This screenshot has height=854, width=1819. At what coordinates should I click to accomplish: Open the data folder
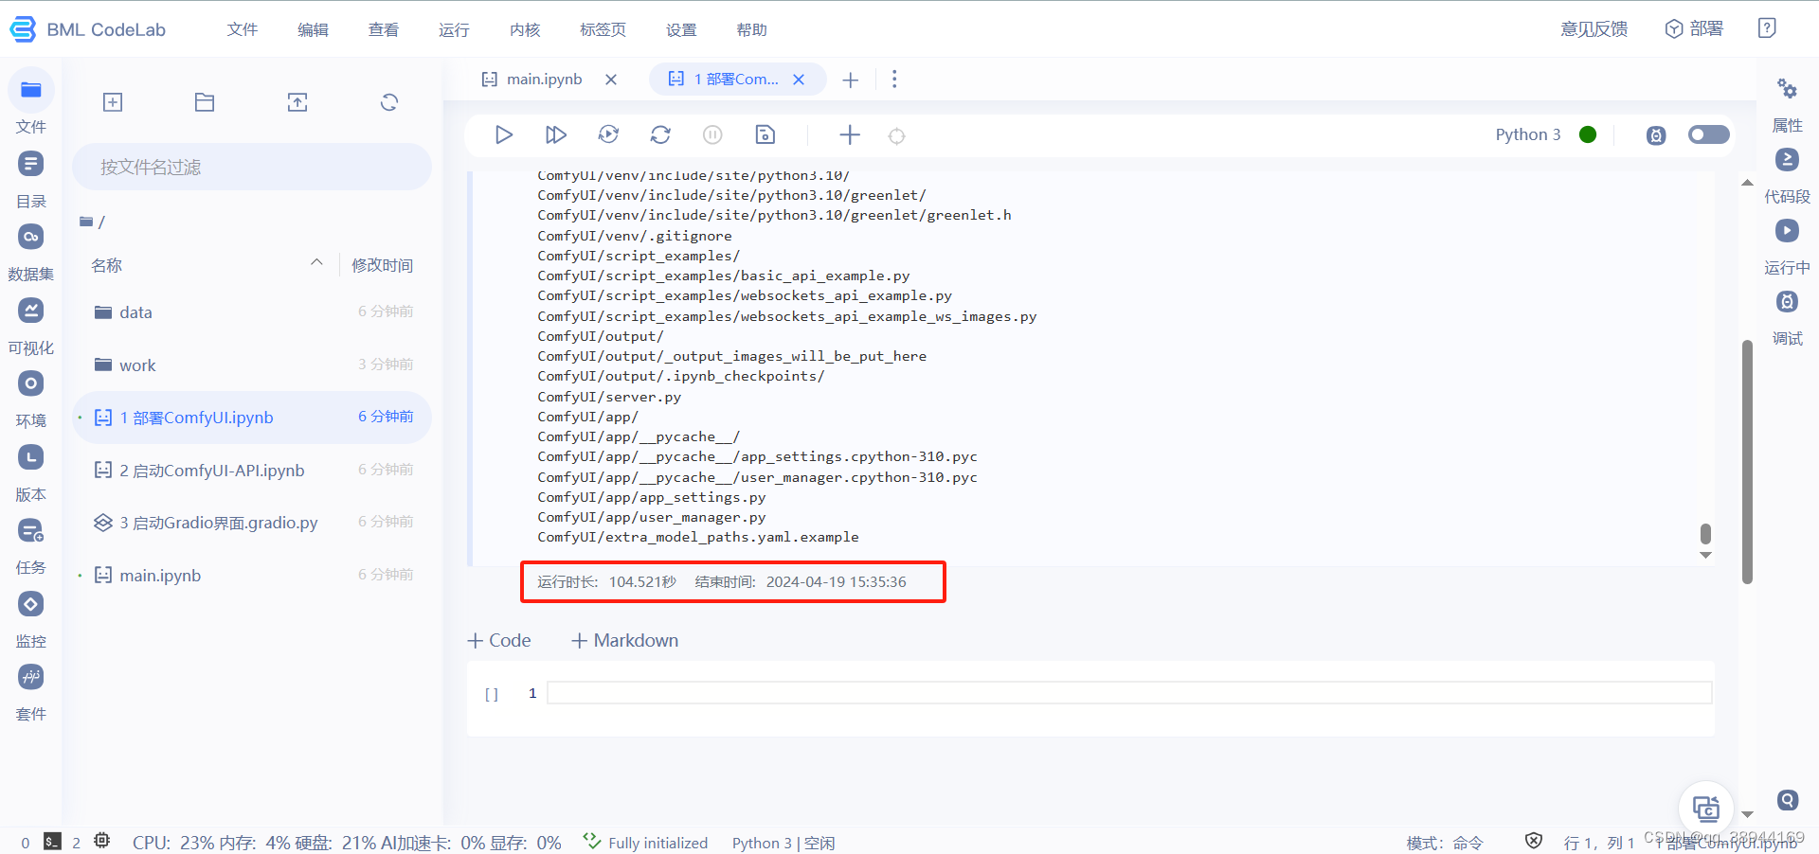252,312
